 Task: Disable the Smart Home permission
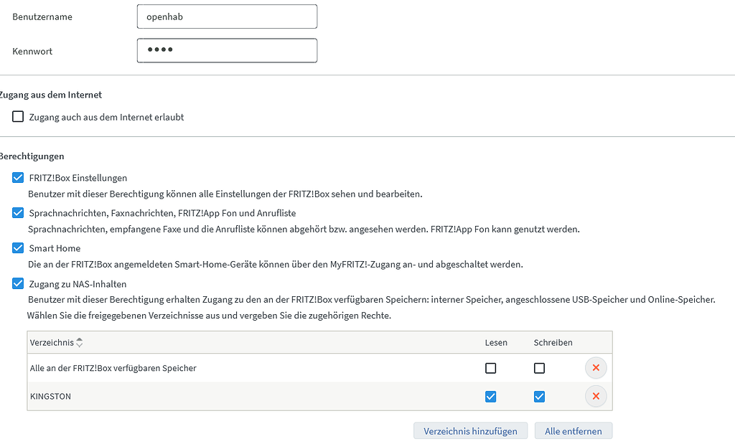click(x=17, y=247)
